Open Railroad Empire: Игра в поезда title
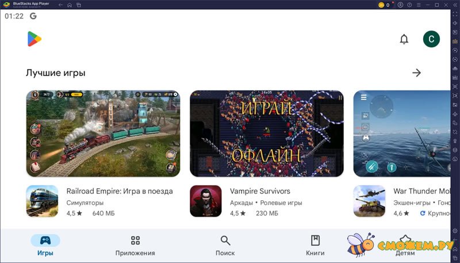Viewport: 460px width, 263px height. (x=120, y=191)
